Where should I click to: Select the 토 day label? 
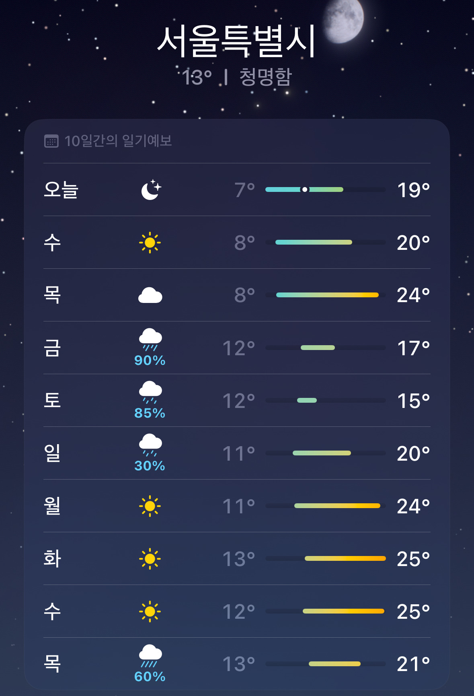coord(52,400)
